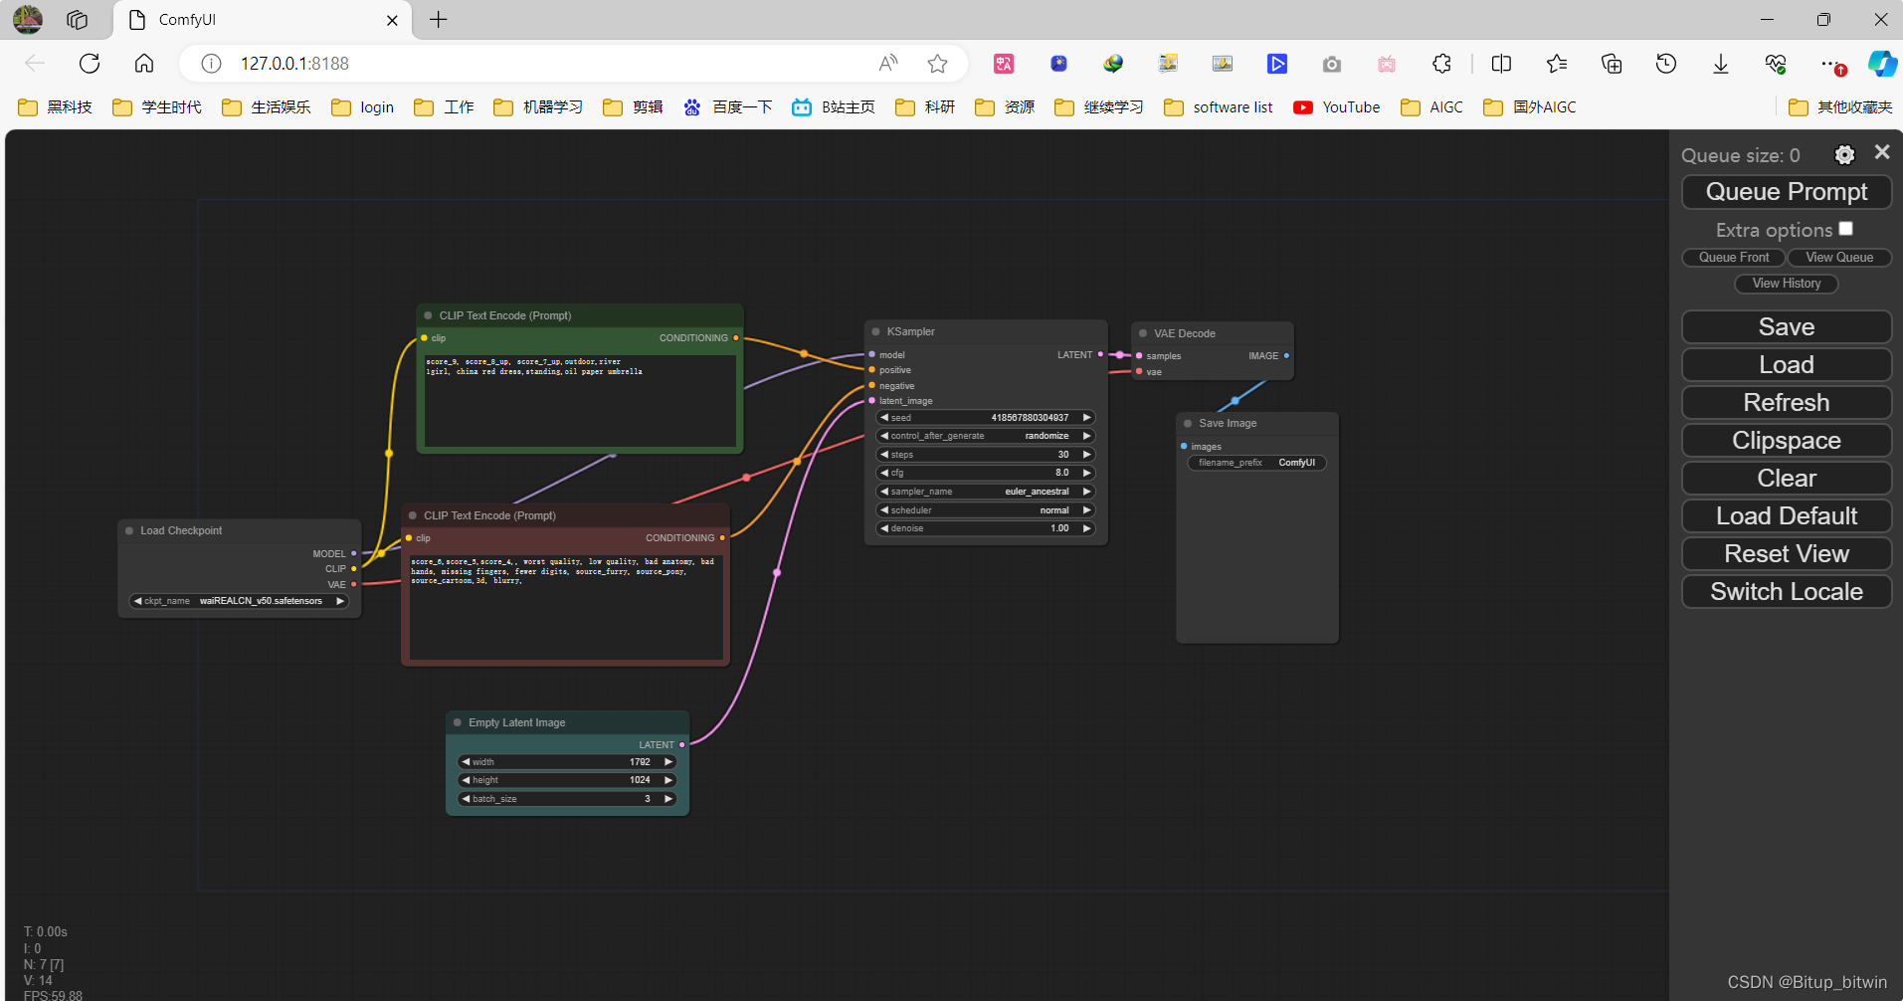The height and width of the screenshot is (1001, 1903).
Task: Click Queue Front button
Action: click(1734, 258)
